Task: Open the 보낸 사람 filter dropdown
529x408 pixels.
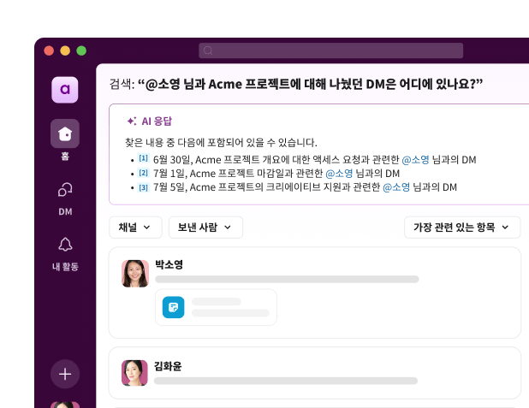Action: tap(205, 228)
